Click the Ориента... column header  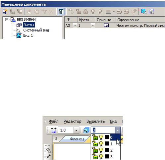pyautogui.click(x=105, y=20)
